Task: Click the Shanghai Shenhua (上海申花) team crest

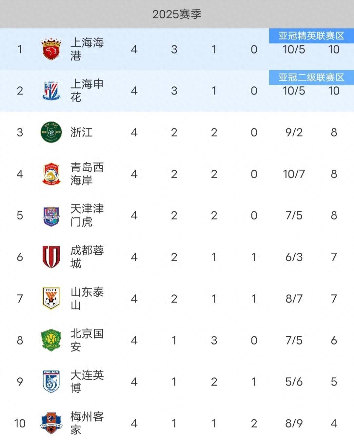Action: pos(51,91)
